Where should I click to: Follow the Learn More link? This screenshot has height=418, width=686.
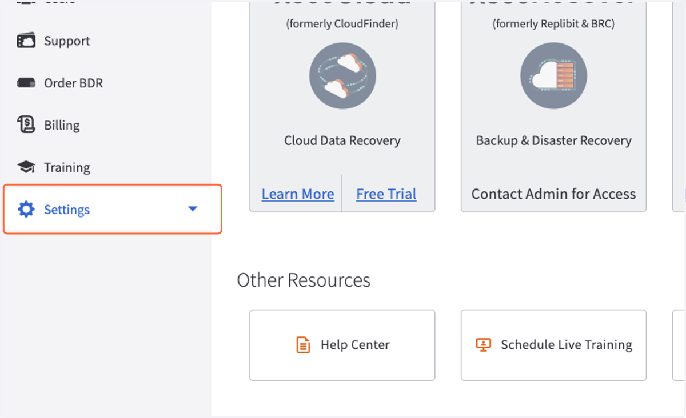pos(298,194)
